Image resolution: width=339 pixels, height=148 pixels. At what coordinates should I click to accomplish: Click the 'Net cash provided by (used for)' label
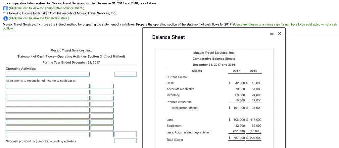tap(41, 141)
